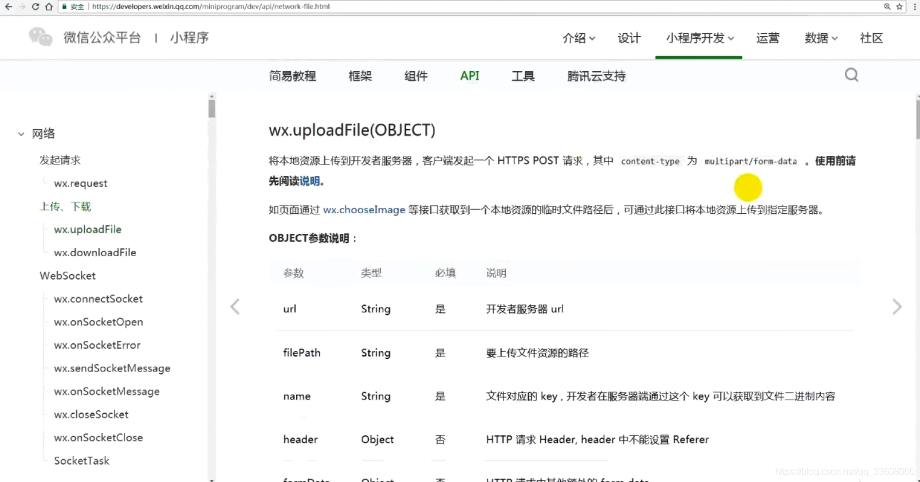920x482 pixels.
Task: Click the multipart/form-data code text
Action: pos(750,162)
